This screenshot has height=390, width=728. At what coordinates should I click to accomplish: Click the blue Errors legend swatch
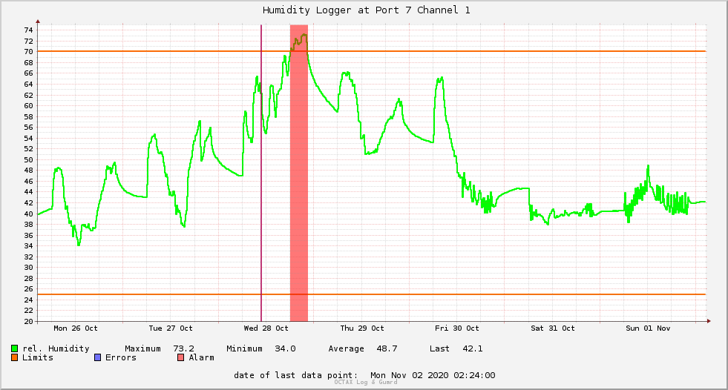(x=97, y=357)
